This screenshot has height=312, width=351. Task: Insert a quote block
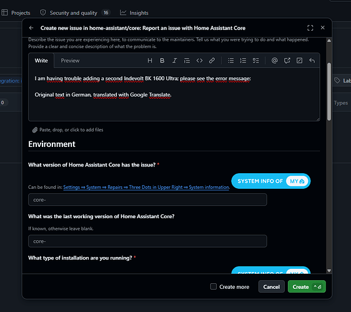pos(187,61)
